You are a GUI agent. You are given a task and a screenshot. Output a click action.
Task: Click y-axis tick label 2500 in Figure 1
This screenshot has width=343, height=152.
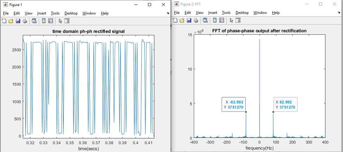pyautogui.click(x=17, y=50)
